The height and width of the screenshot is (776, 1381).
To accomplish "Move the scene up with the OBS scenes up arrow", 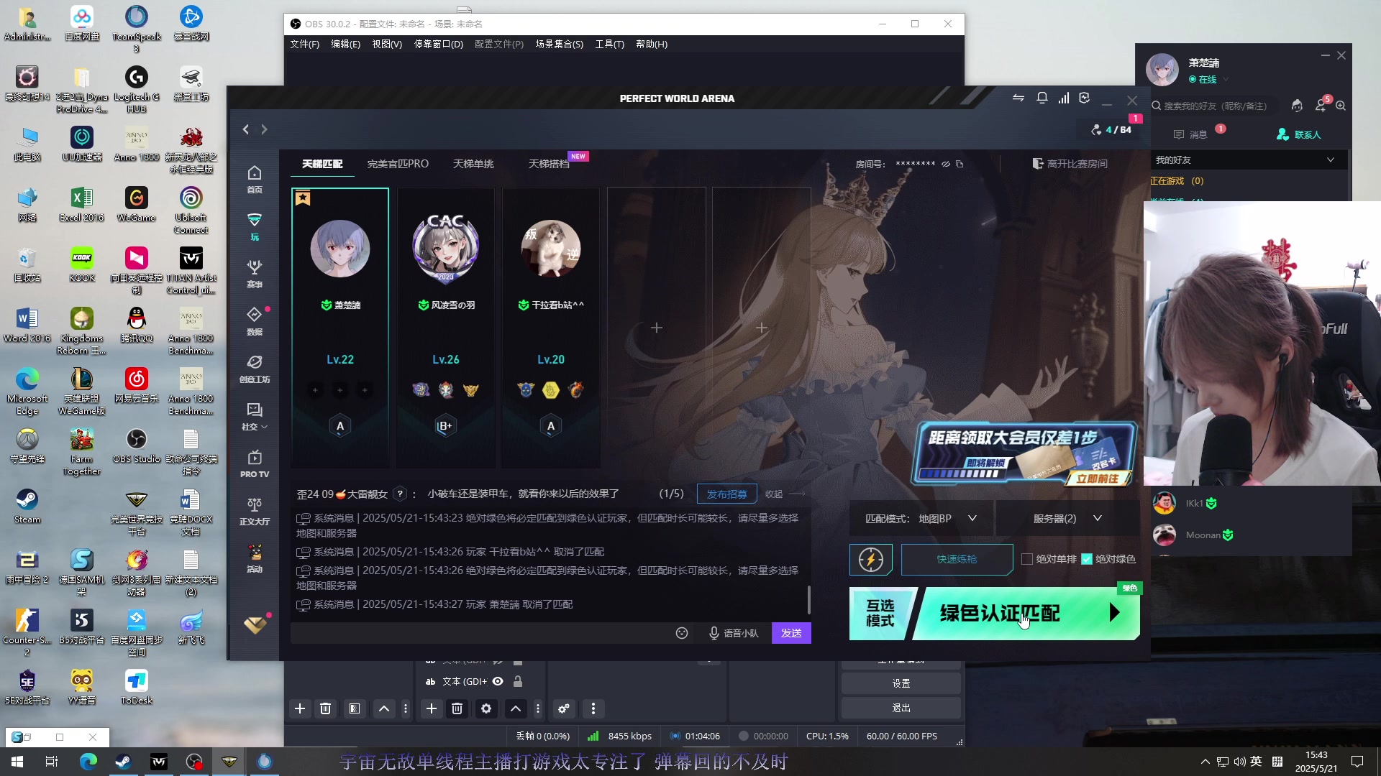I will 384,708.
